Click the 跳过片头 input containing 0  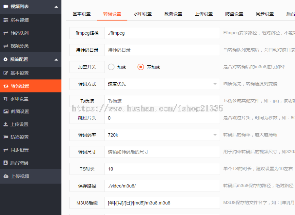pos(162,118)
